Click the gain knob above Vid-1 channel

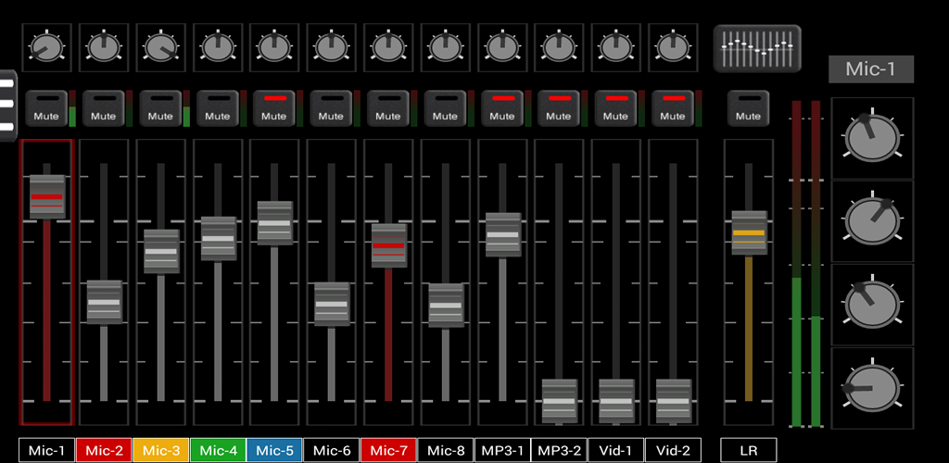(616, 48)
